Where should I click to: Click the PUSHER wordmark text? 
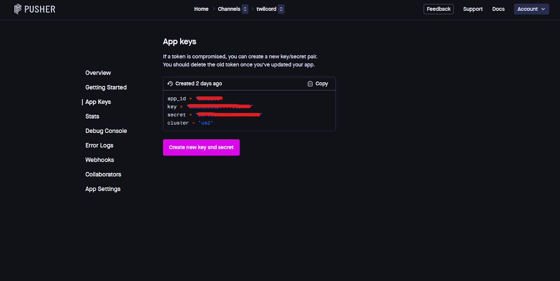(x=40, y=9)
